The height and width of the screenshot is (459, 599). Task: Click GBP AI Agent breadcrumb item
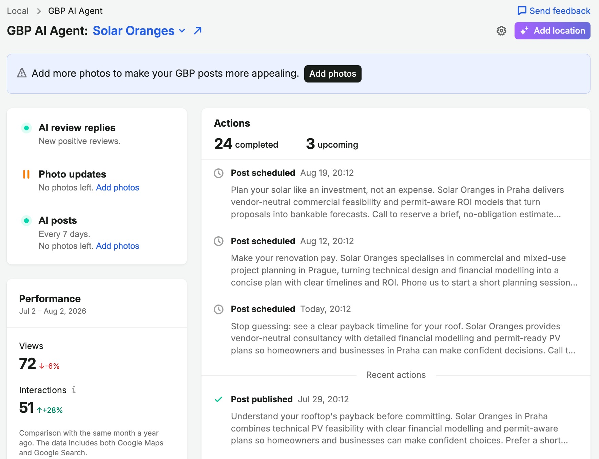pos(75,11)
